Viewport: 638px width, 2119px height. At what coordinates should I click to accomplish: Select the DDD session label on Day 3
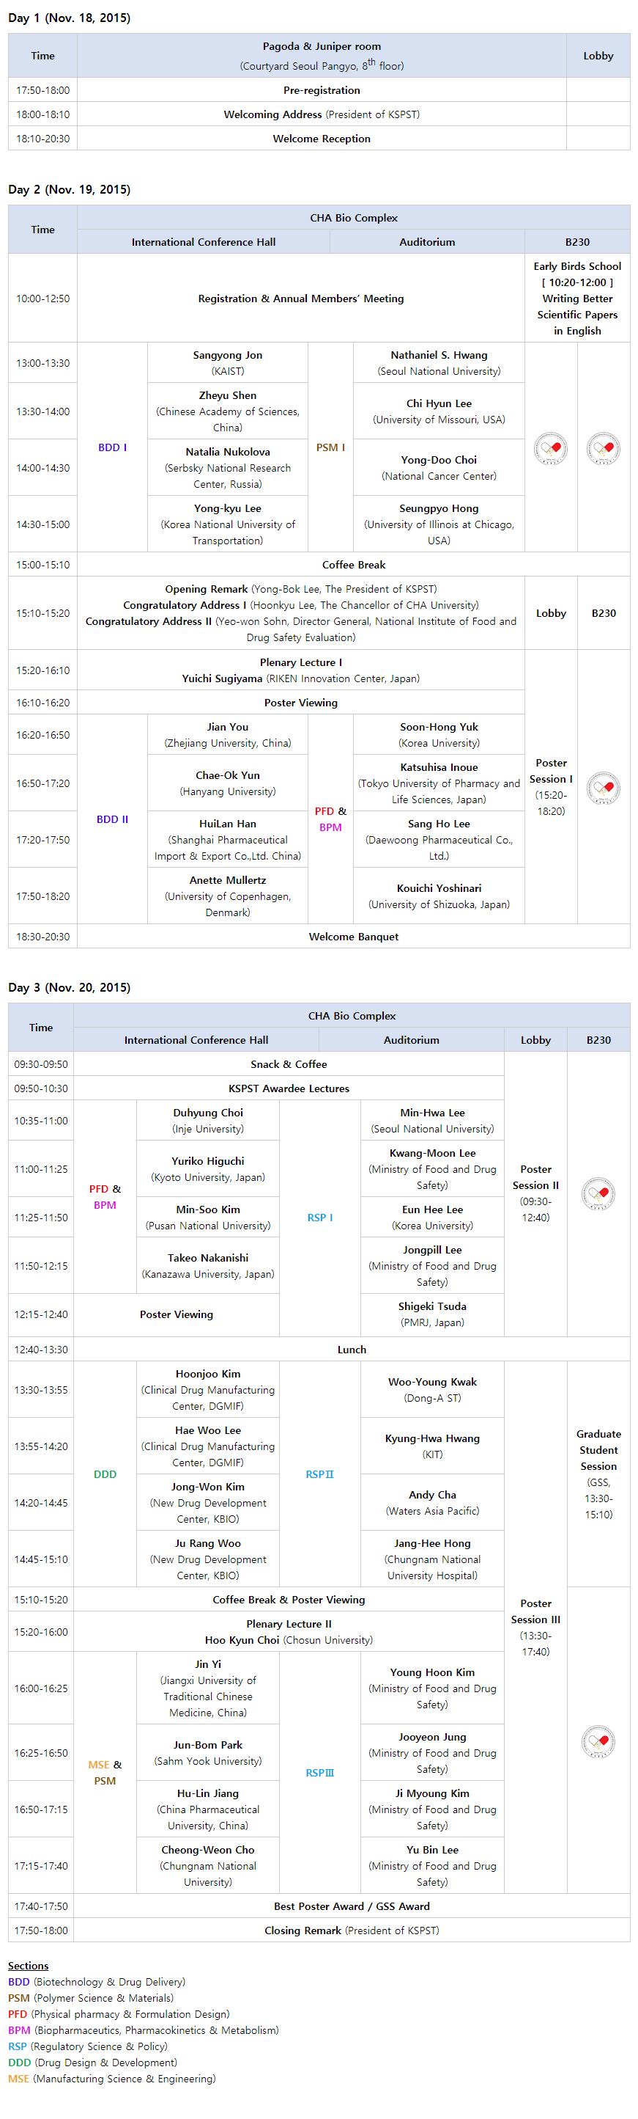[x=105, y=1474]
